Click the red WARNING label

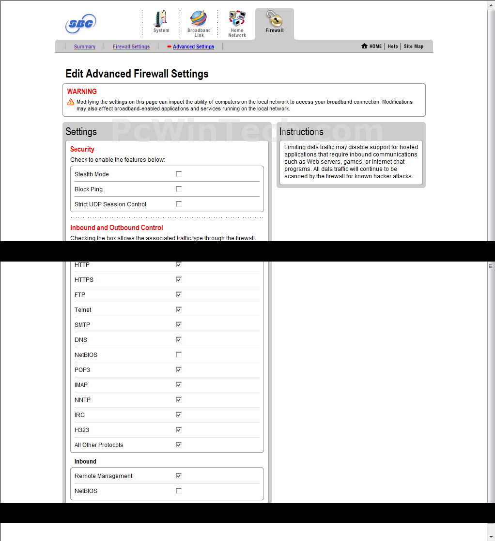click(x=82, y=92)
